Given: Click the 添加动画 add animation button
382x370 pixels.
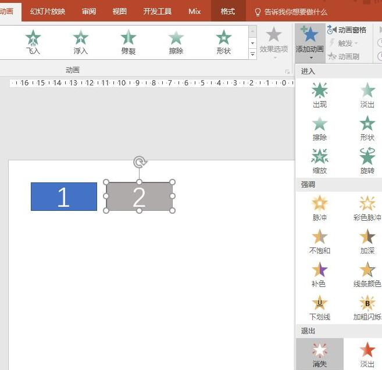Looking at the screenshot, I should (x=310, y=44).
